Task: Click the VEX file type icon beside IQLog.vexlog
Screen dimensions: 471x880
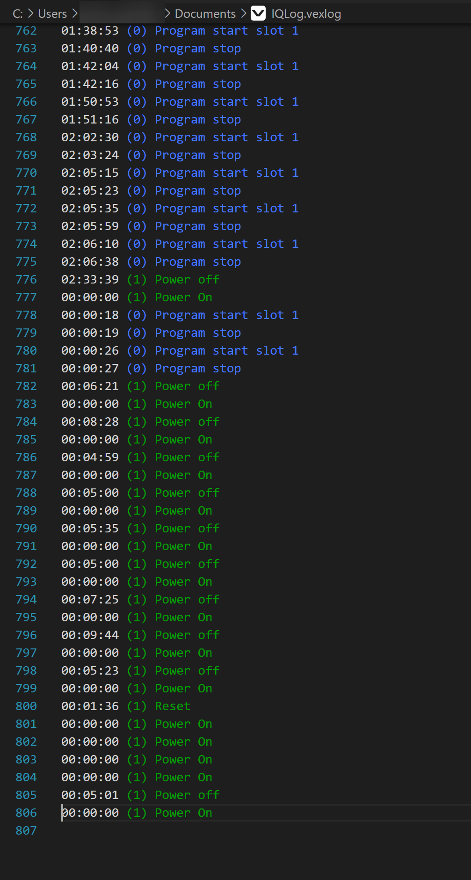Action: click(x=258, y=14)
